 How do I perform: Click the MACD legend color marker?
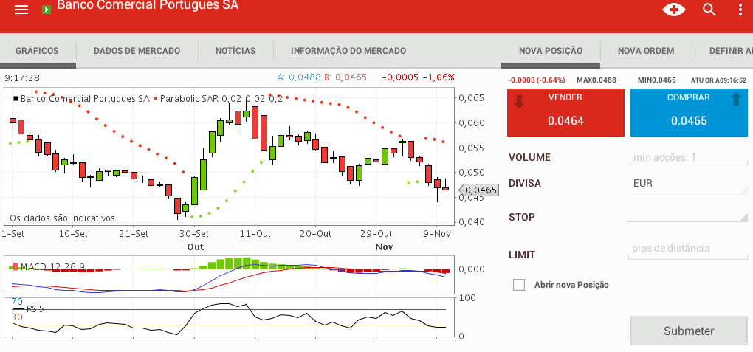[16, 266]
